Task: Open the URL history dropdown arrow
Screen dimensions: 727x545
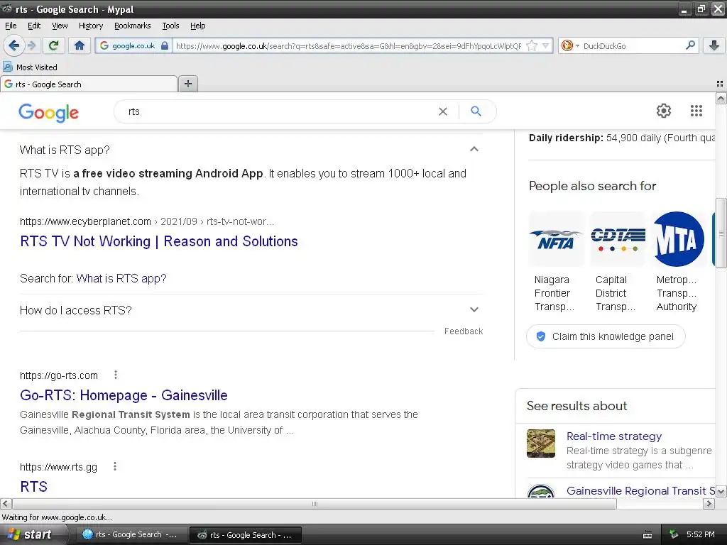Action: [546, 46]
